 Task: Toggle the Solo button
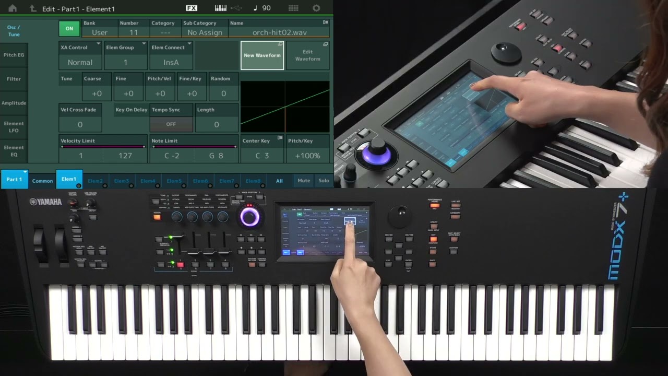tap(324, 181)
